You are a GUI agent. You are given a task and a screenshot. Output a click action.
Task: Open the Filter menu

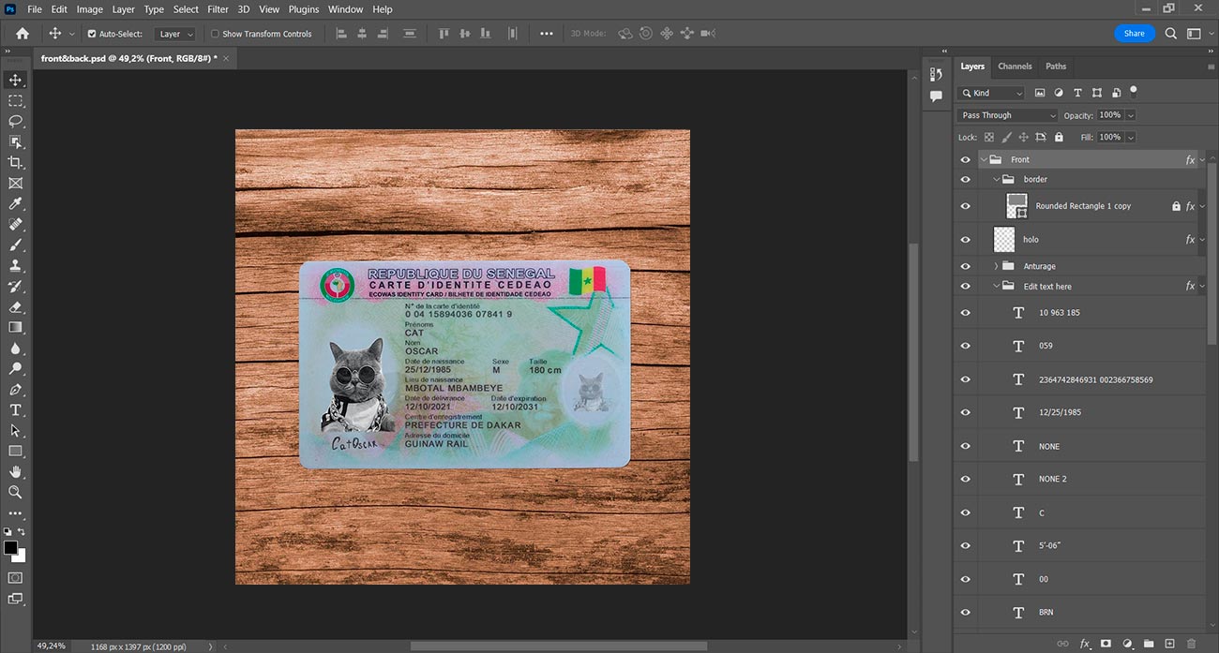point(218,9)
